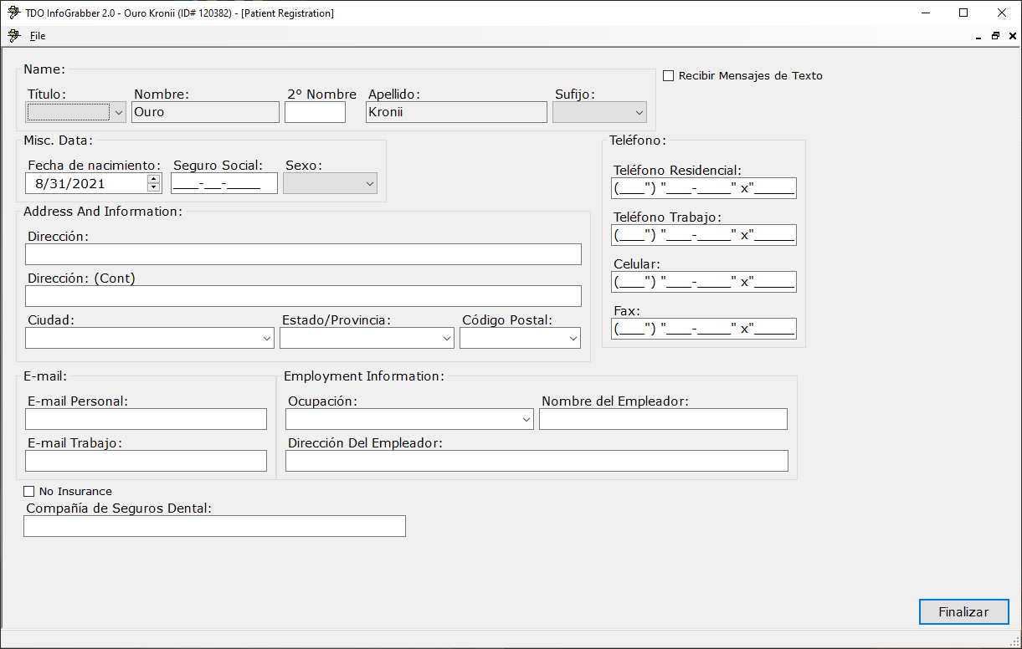Image resolution: width=1022 pixels, height=649 pixels.
Task: Close the inner Patient Registration document
Action: [x=1012, y=37]
